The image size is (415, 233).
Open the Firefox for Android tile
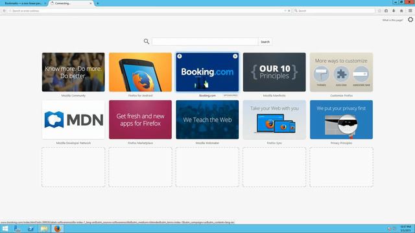140,72
